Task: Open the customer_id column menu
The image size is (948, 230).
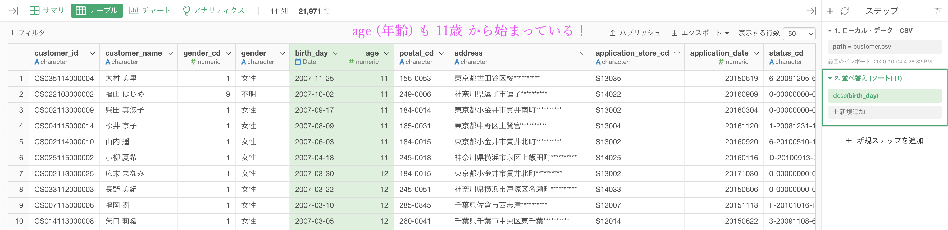Action: tap(92, 53)
